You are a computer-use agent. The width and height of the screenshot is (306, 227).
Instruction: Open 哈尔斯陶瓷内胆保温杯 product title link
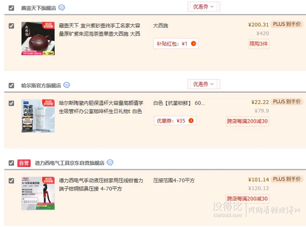pyautogui.click(x=101, y=107)
